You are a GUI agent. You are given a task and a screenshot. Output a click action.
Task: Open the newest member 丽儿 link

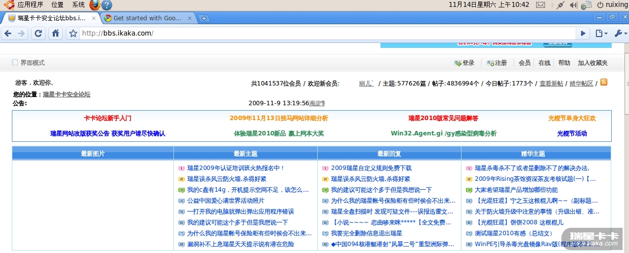coord(366,84)
